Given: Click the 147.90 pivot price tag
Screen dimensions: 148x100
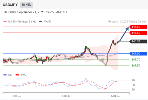Looking at the screenshot, I should click(138, 53).
